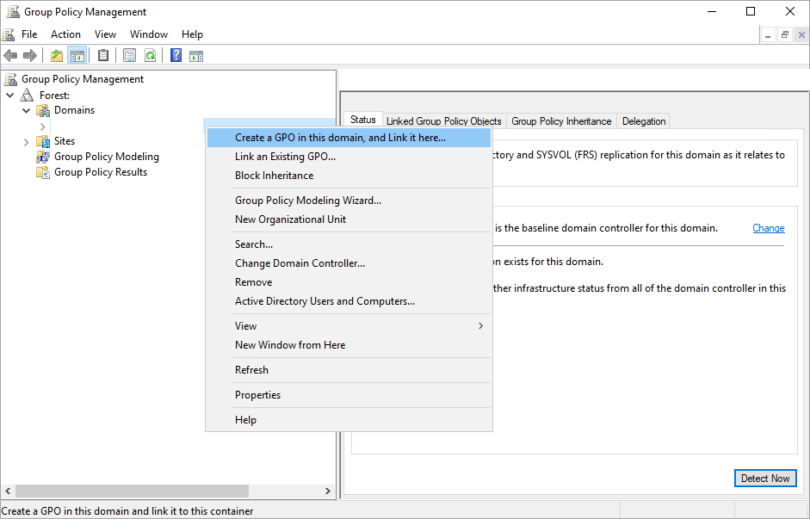Select the Group Policy Results tree label
Screen dimensions: 810x519
[x=101, y=172]
